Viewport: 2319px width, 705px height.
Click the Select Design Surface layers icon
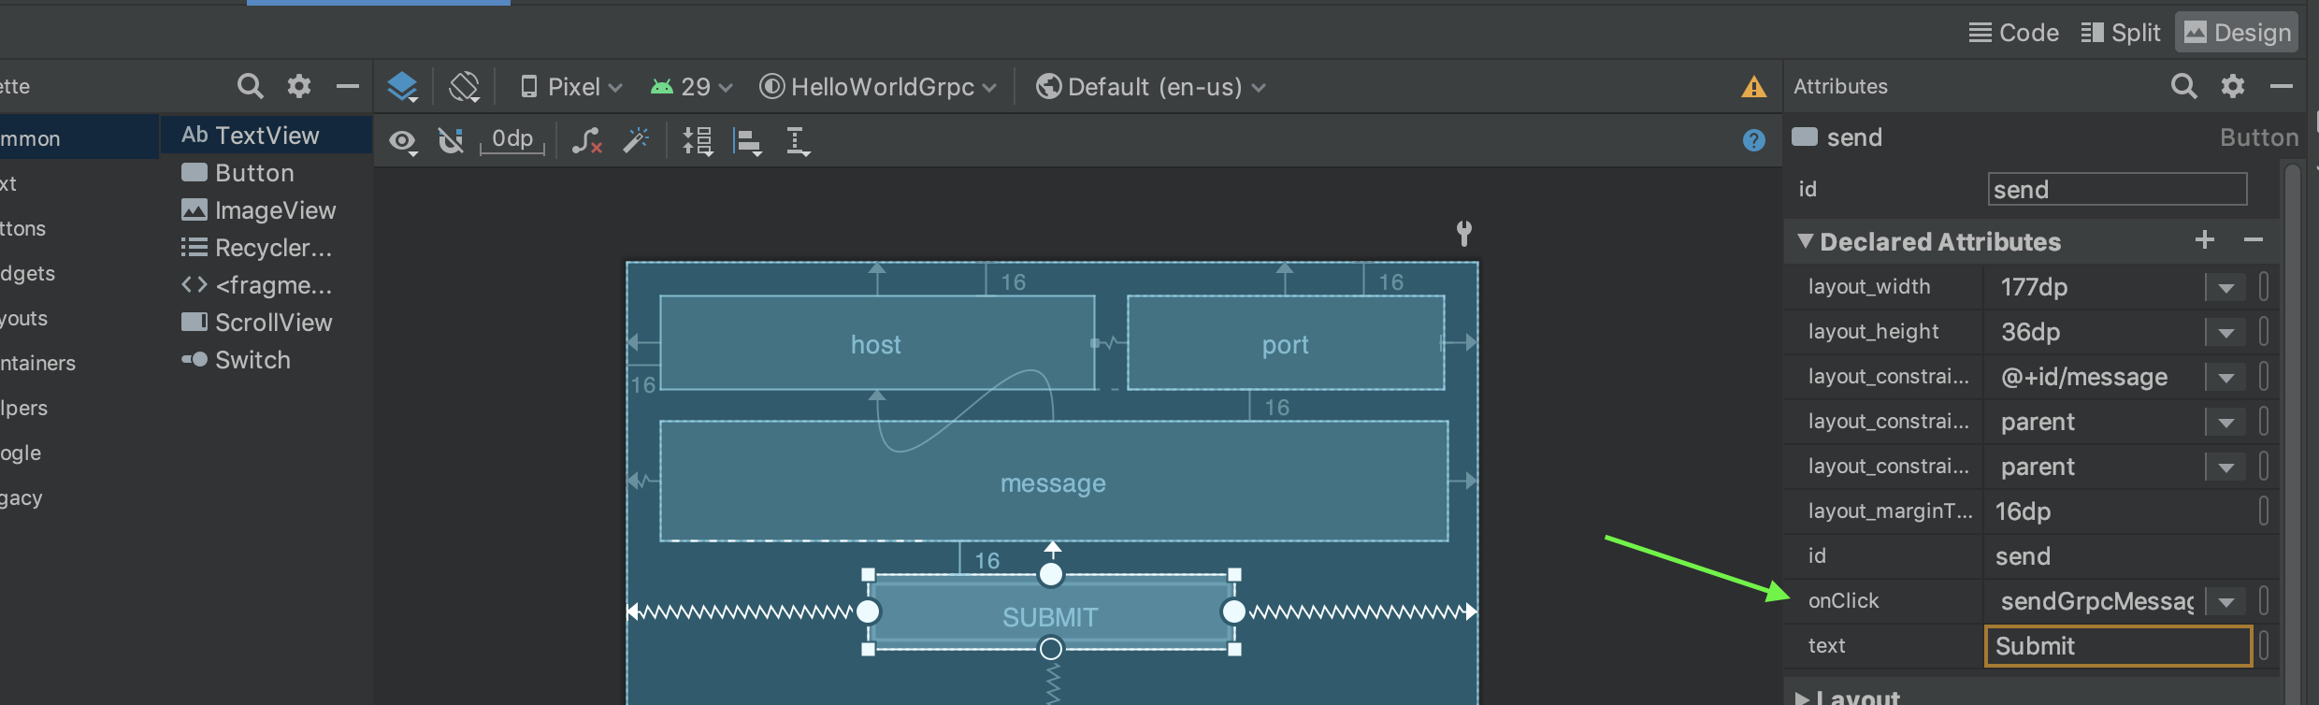[402, 87]
